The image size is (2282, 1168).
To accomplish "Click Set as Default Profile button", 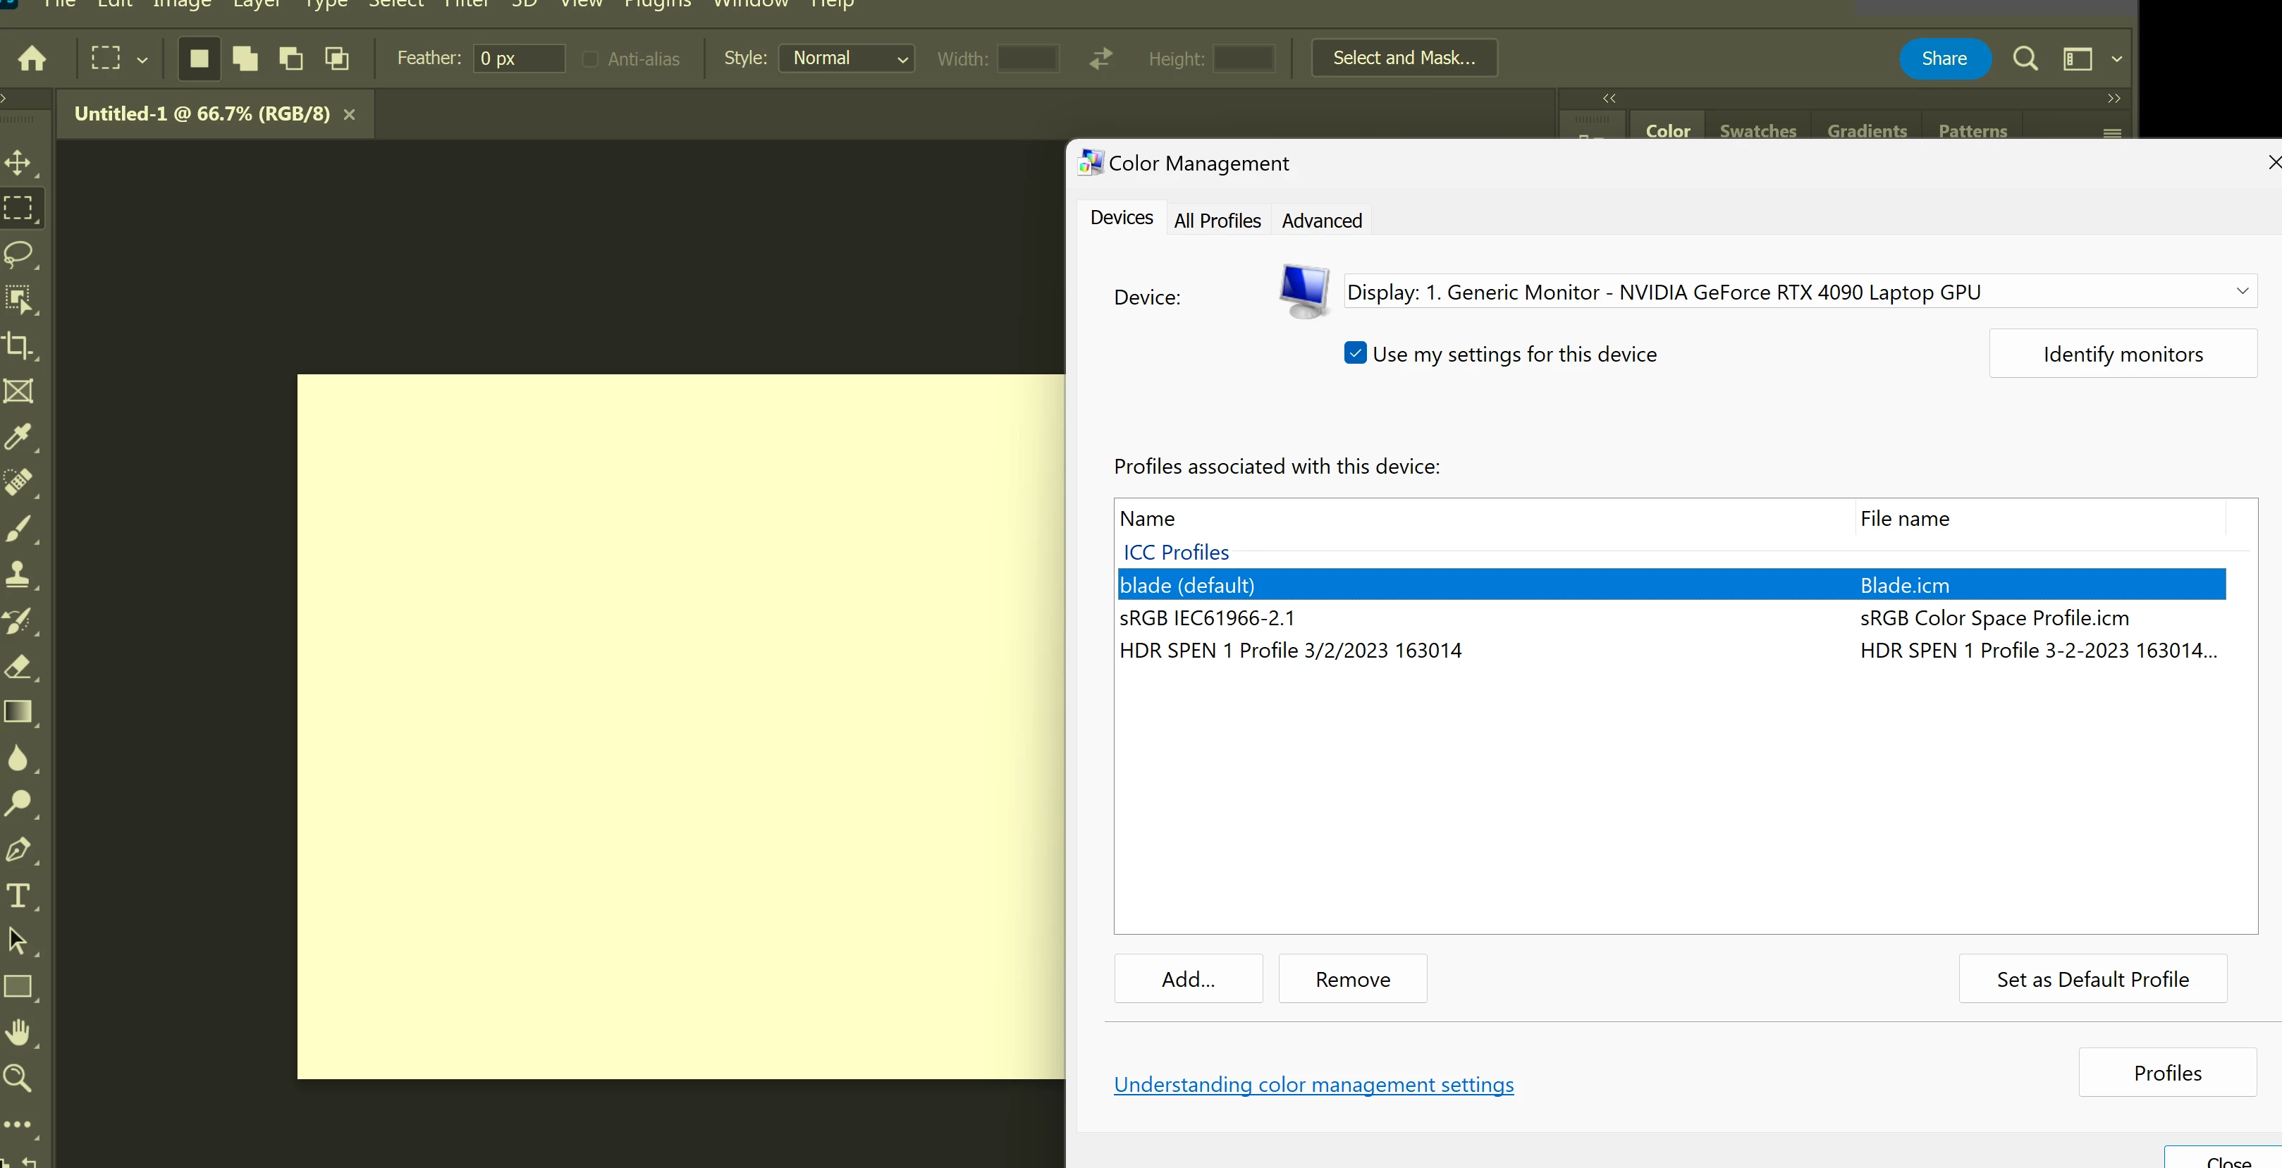I will tap(2092, 978).
